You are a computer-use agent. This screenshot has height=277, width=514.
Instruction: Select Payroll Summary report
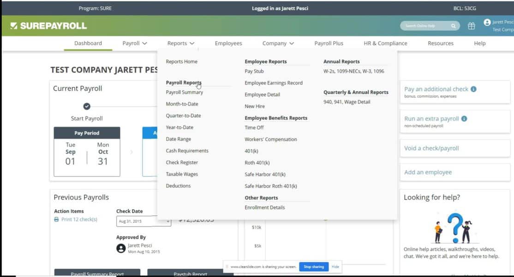(x=184, y=92)
